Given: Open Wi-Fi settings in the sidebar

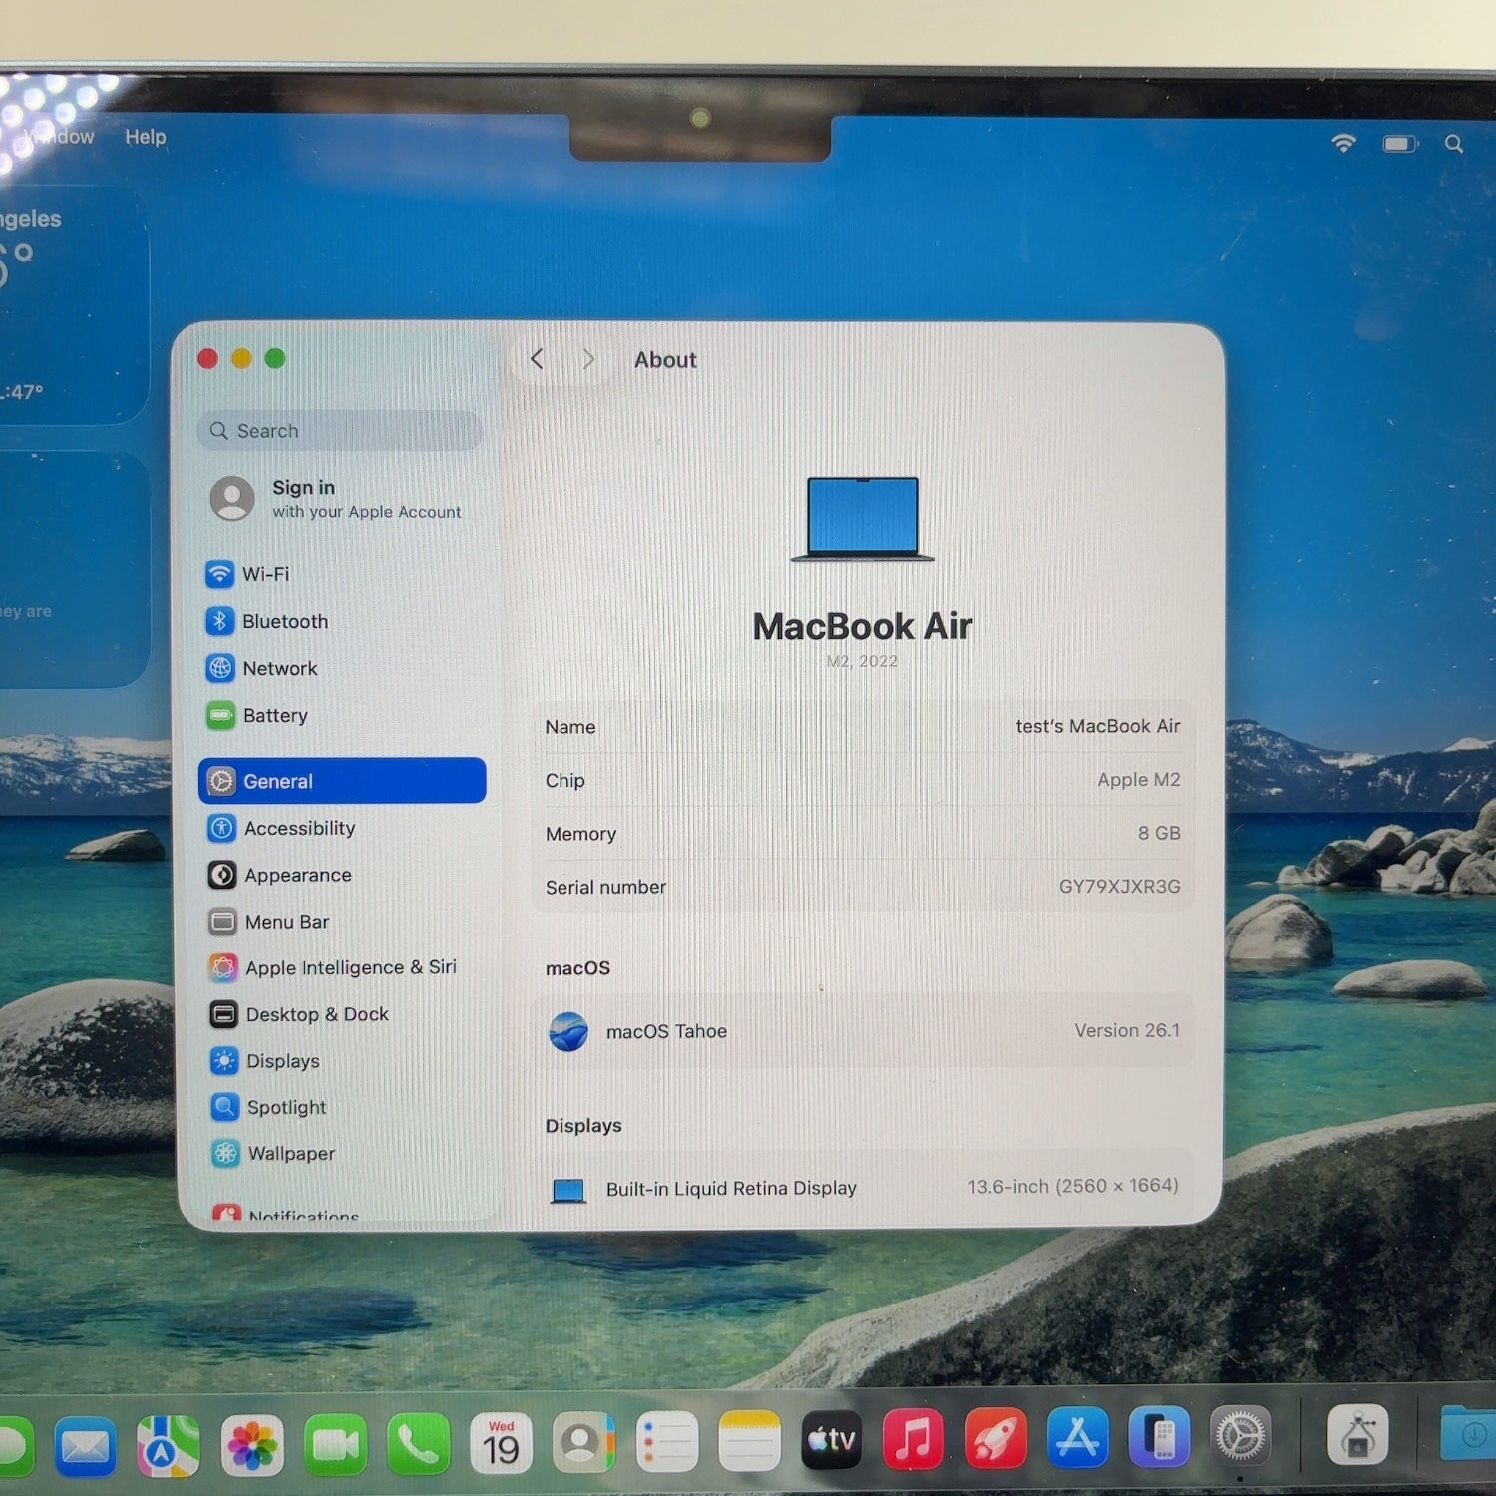Looking at the screenshot, I should coord(265,574).
